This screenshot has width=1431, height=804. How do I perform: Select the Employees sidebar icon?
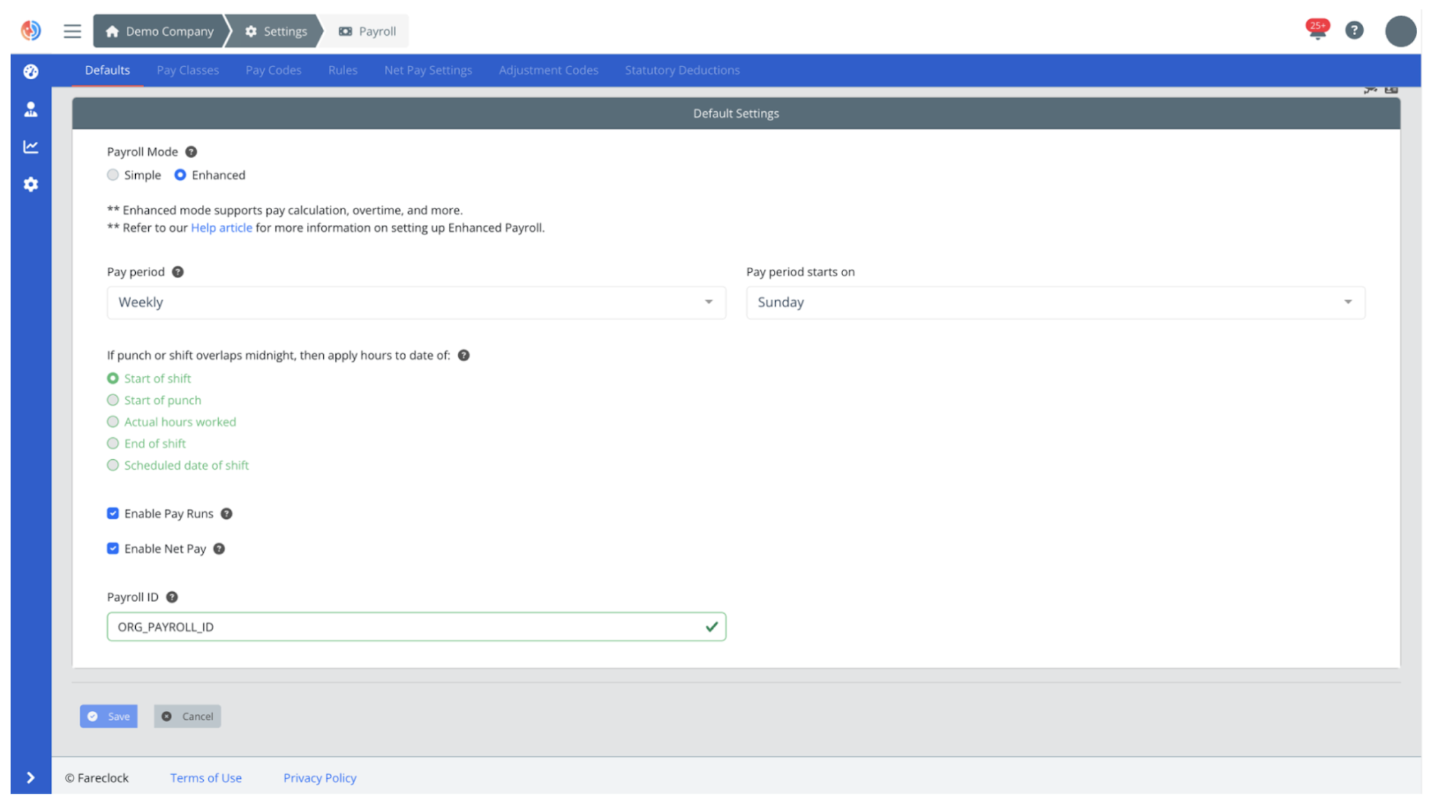[x=30, y=110]
